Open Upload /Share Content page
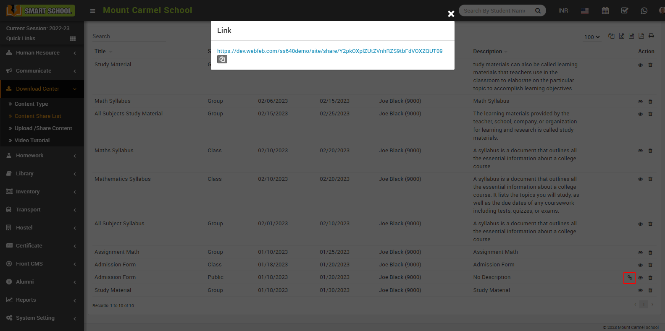 point(43,128)
